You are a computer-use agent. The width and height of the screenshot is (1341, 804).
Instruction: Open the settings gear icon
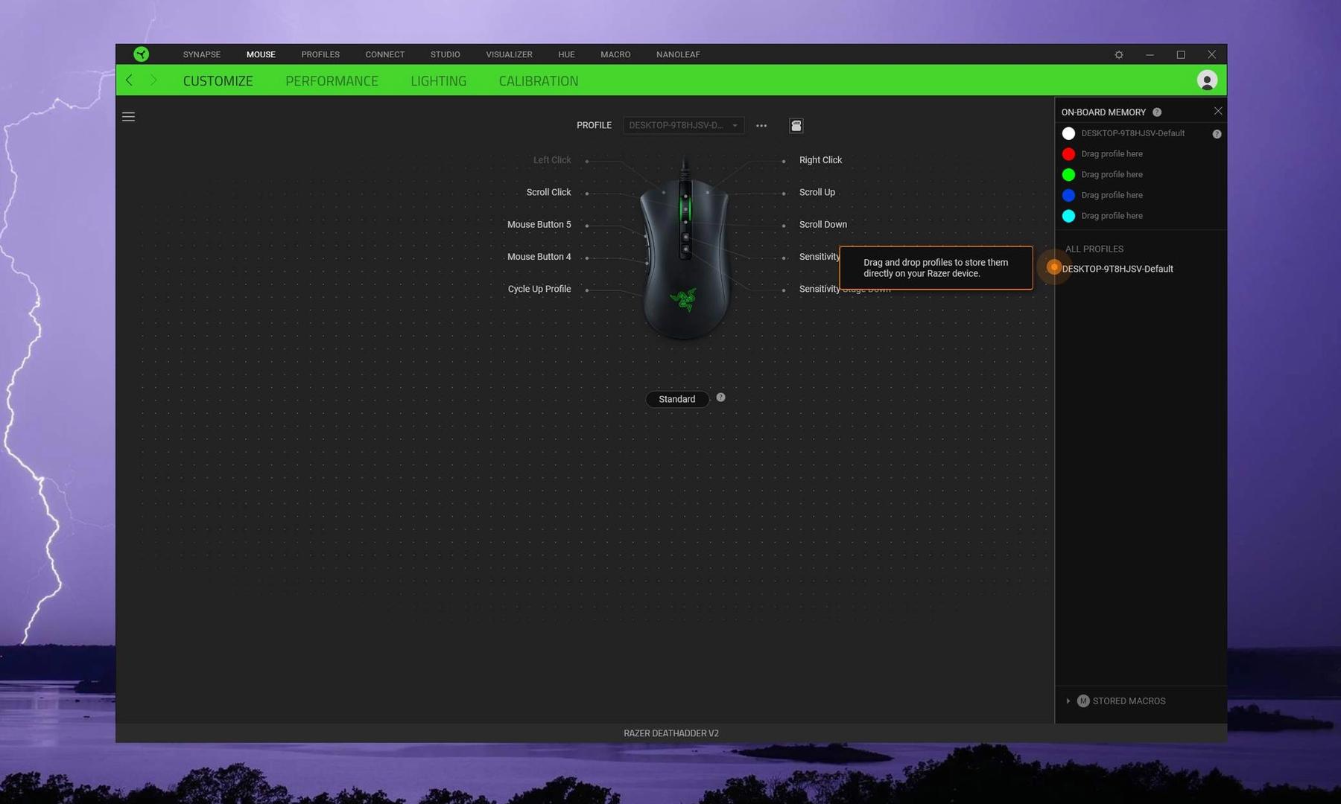point(1118,54)
